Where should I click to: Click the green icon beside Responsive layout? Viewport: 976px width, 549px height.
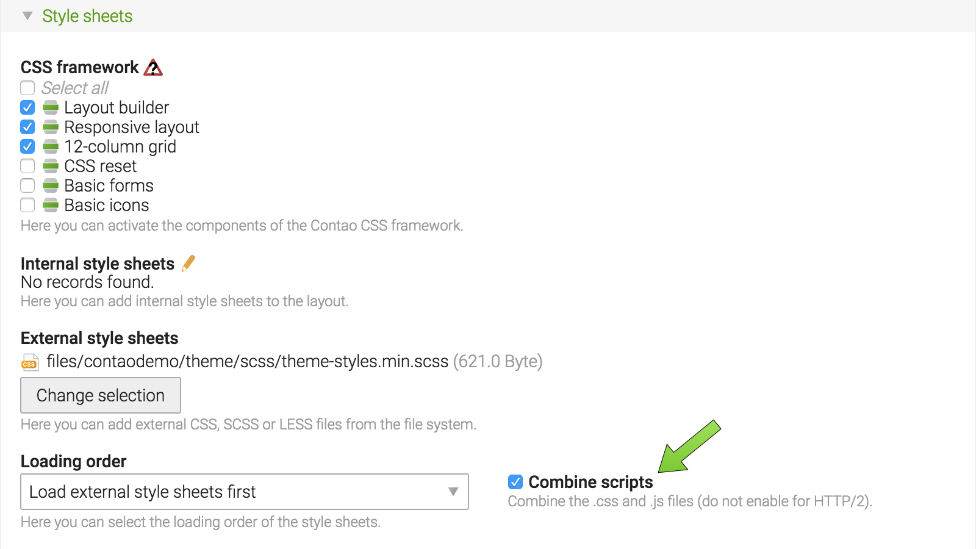(x=51, y=127)
